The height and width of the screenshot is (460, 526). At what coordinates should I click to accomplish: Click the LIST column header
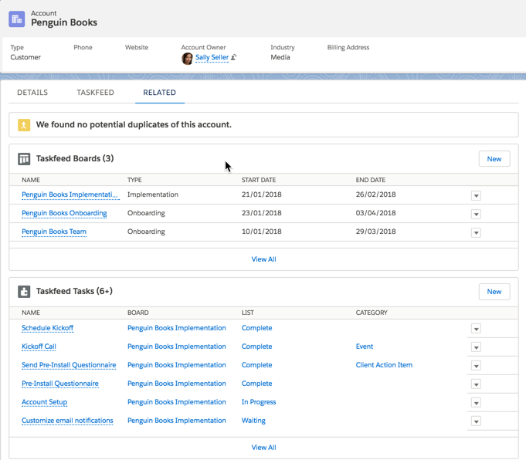[x=248, y=313]
